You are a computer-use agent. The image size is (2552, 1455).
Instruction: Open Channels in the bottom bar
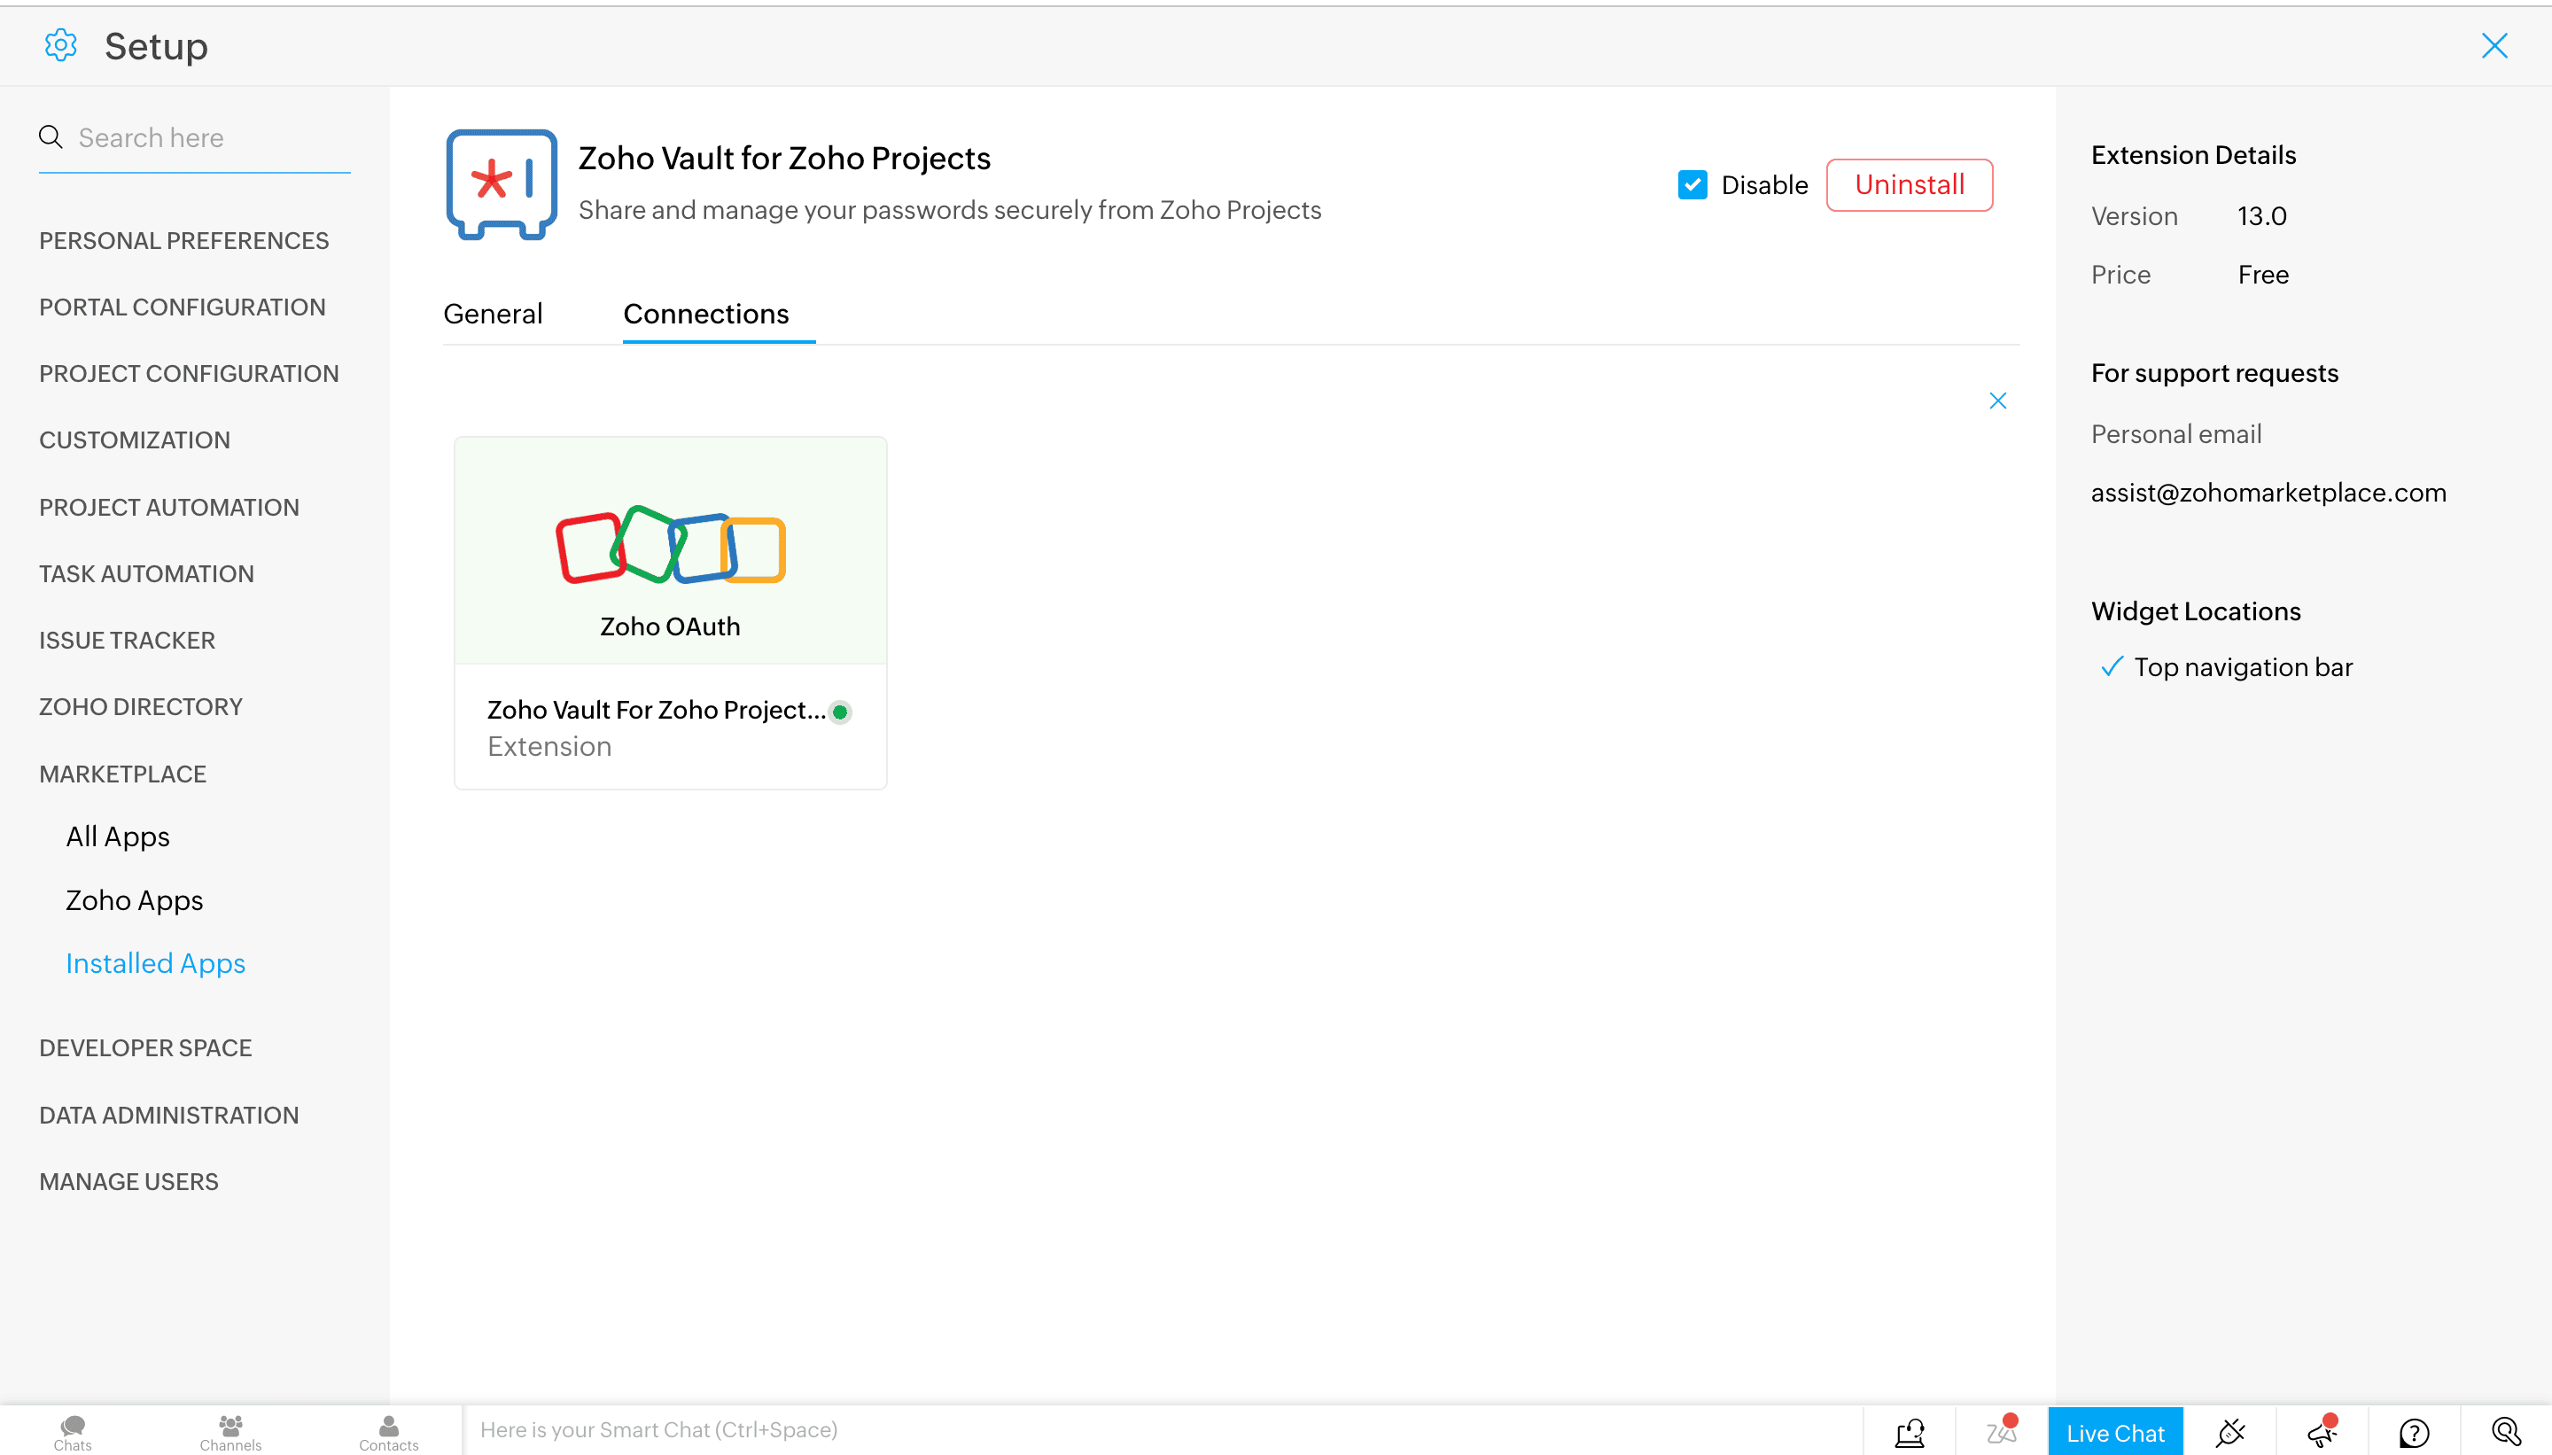pos(230,1432)
